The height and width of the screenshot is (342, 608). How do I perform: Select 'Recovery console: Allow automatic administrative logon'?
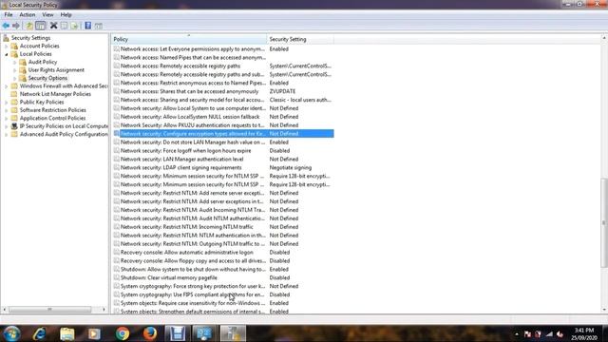(x=187, y=253)
